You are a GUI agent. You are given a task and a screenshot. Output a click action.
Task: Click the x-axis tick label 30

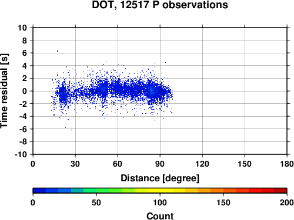click(x=75, y=164)
